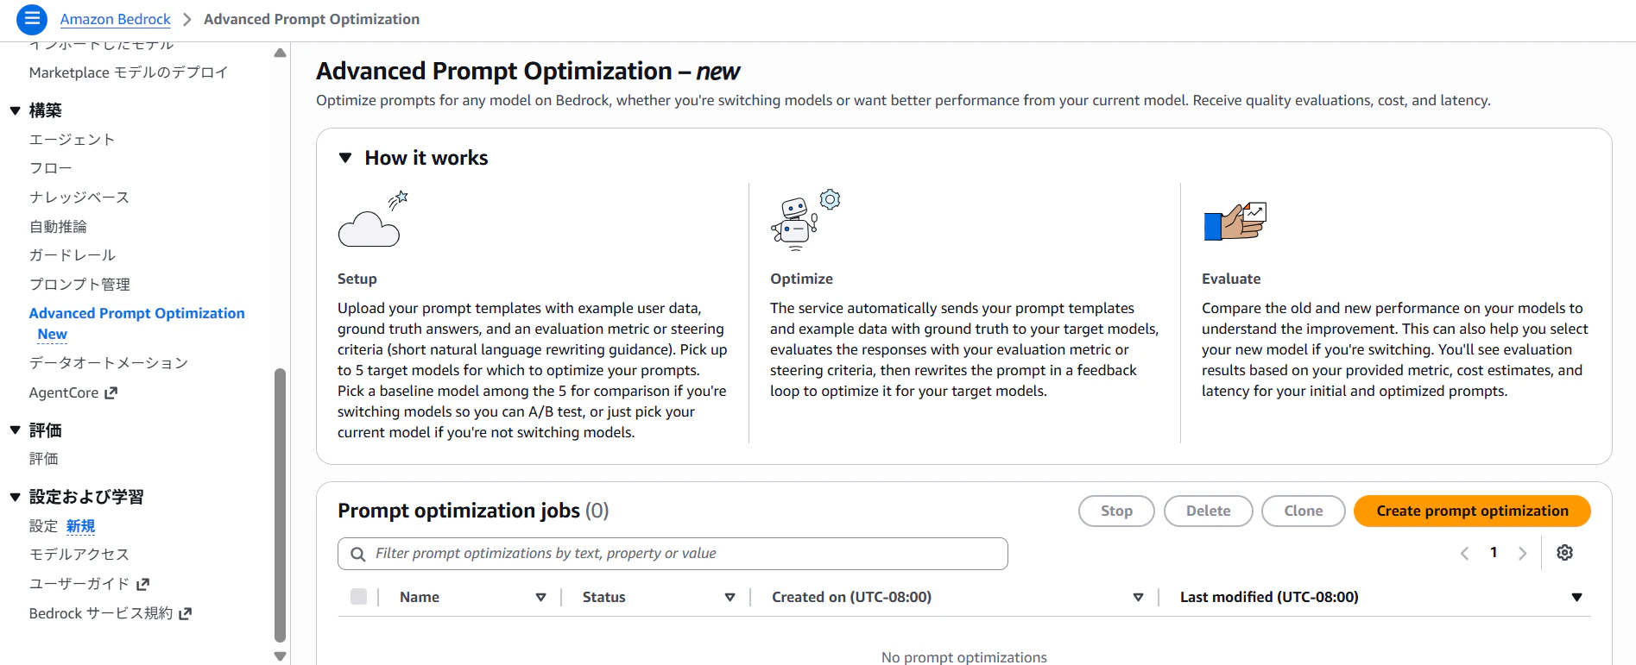Click the Status column header text
Screen dimensions: 1636x665
(x=603, y=597)
